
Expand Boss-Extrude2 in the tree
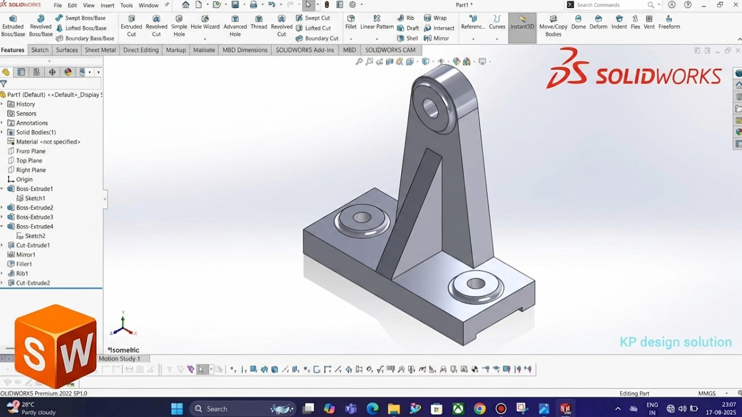click(2, 207)
